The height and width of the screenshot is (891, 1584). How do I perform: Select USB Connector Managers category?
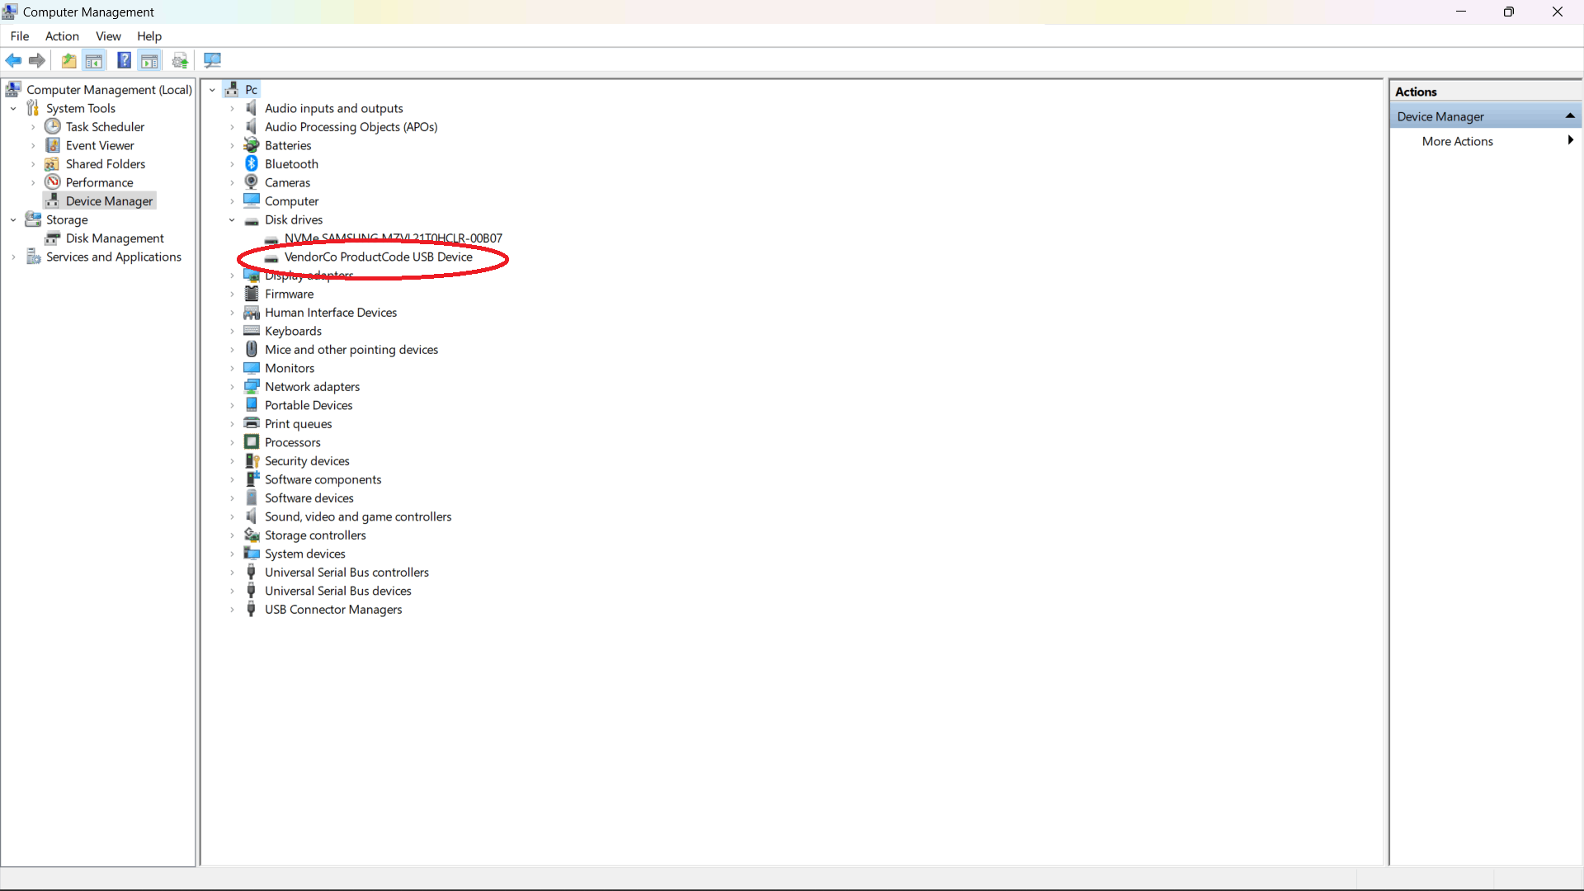333,609
